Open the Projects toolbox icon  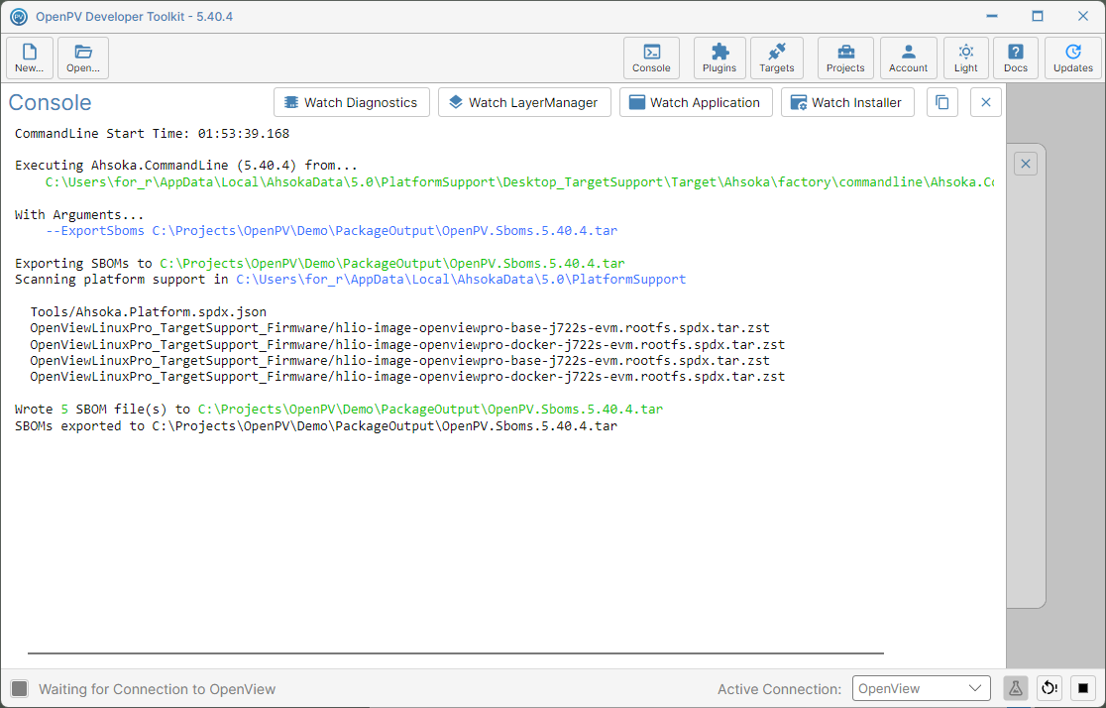click(x=845, y=58)
